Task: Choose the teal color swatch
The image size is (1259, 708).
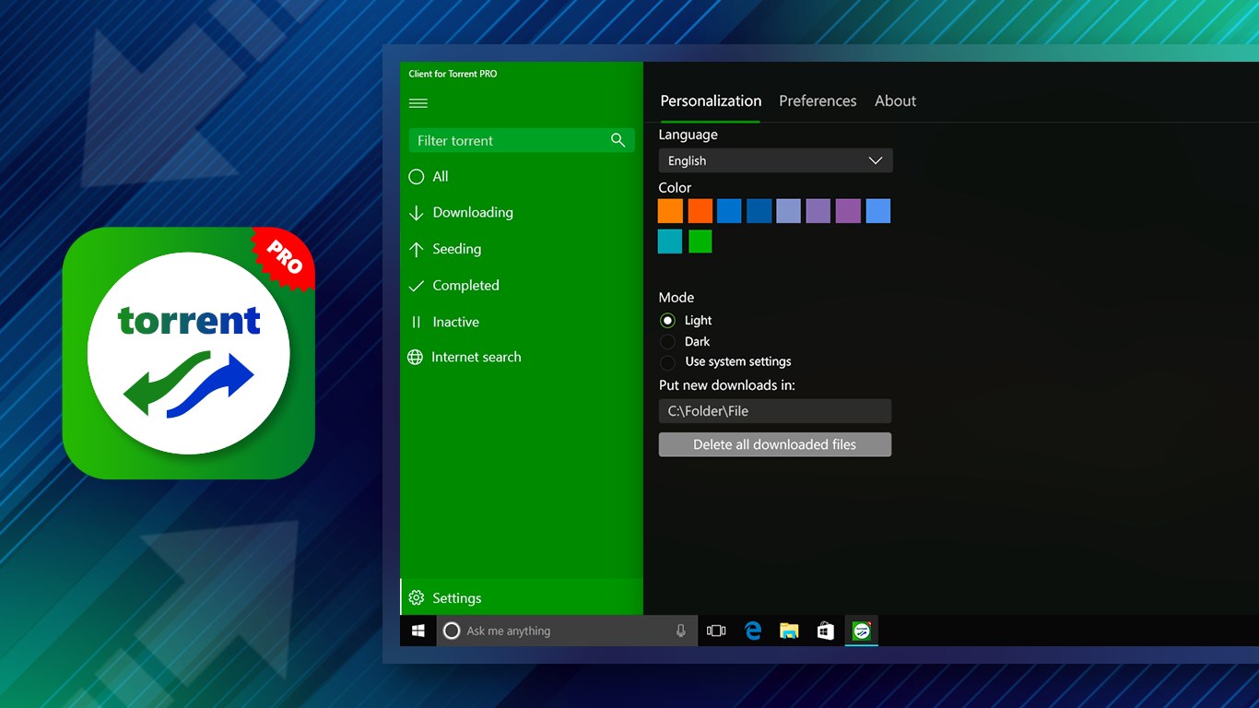Action: [x=670, y=242]
